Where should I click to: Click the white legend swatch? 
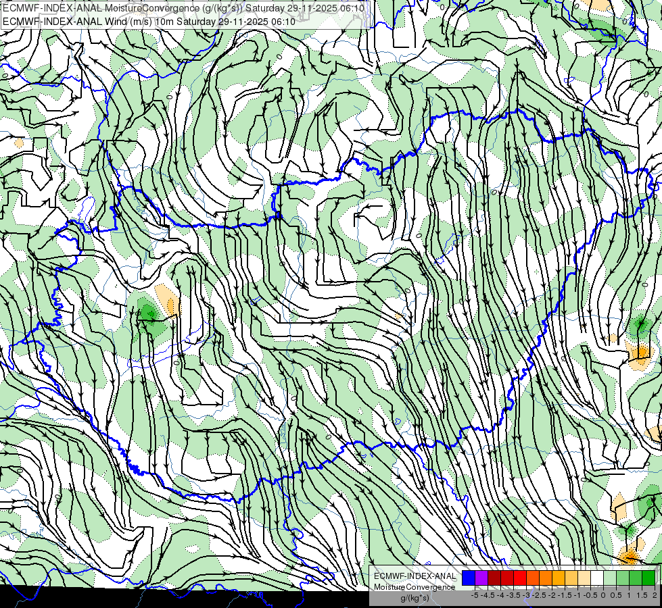(x=597, y=578)
